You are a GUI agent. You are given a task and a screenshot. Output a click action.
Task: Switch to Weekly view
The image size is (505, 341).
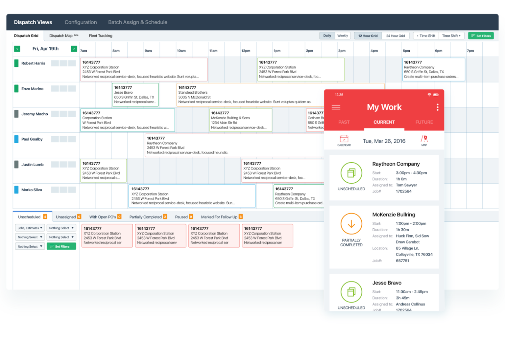click(343, 35)
